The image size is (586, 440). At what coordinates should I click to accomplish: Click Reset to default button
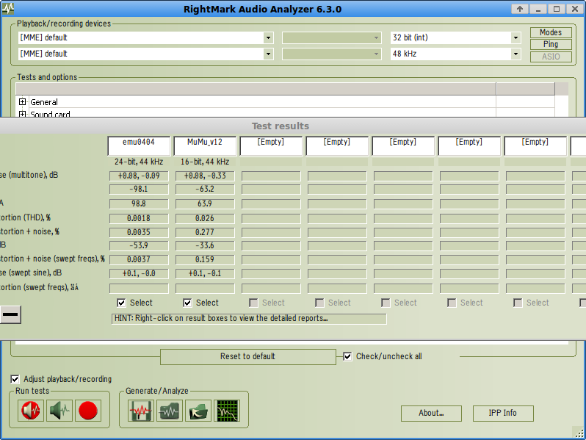[247, 357]
